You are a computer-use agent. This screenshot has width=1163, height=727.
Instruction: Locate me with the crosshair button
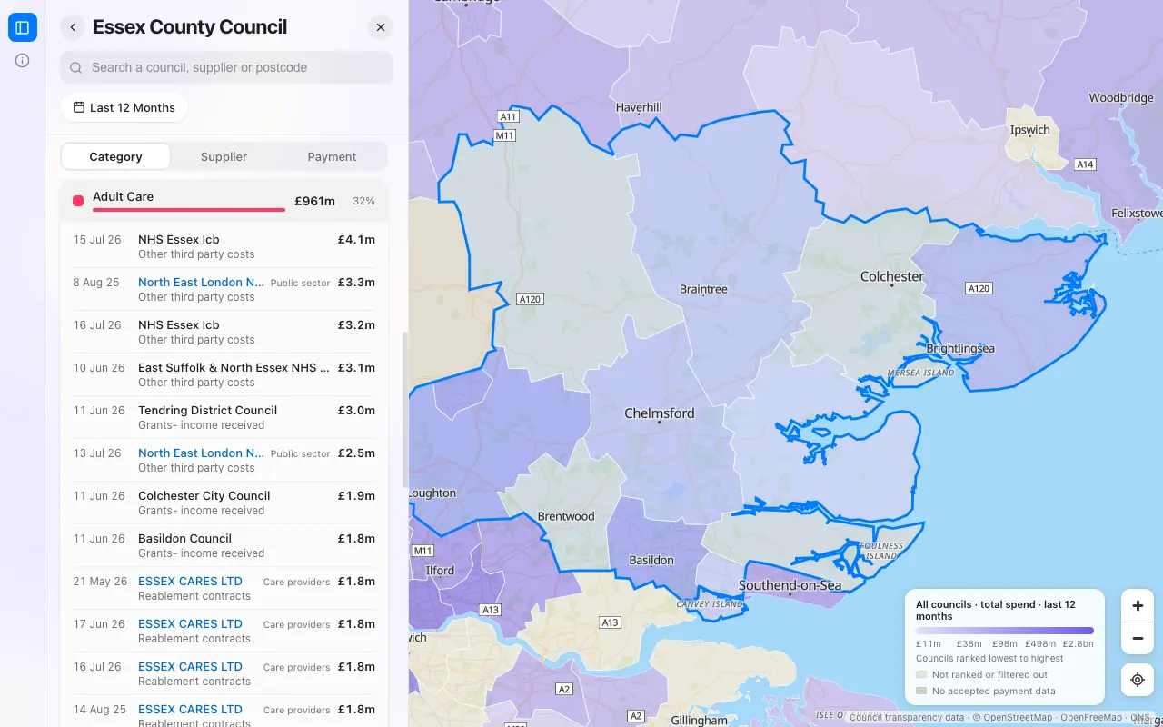[x=1138, y=680]
